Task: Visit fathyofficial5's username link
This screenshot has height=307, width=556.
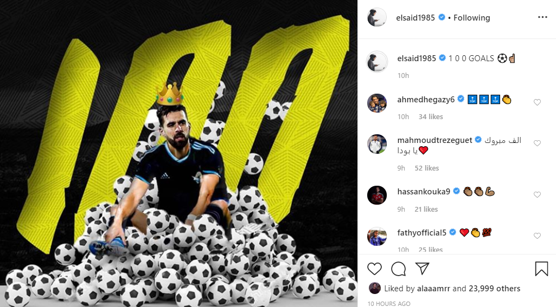Action: pyautogui.click(x=421, y=233)
